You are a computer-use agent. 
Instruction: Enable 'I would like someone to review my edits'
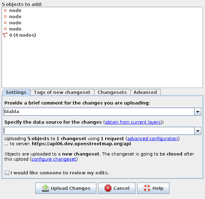pos(7,173)
